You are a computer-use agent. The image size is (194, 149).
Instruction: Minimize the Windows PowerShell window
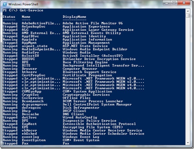(x=167, y=3)
